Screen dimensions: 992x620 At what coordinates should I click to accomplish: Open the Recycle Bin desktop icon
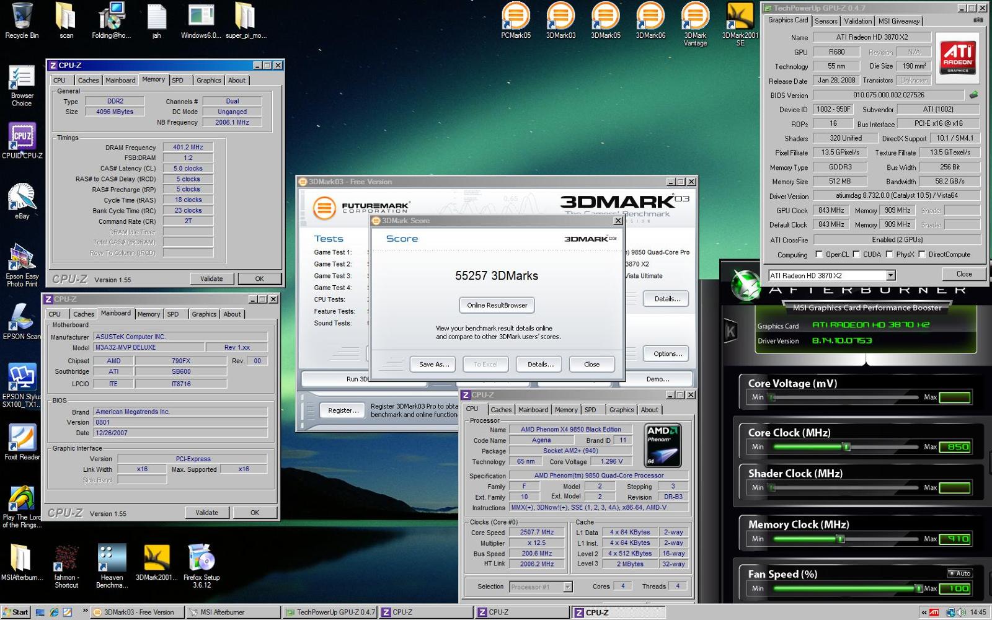point(22,20)
